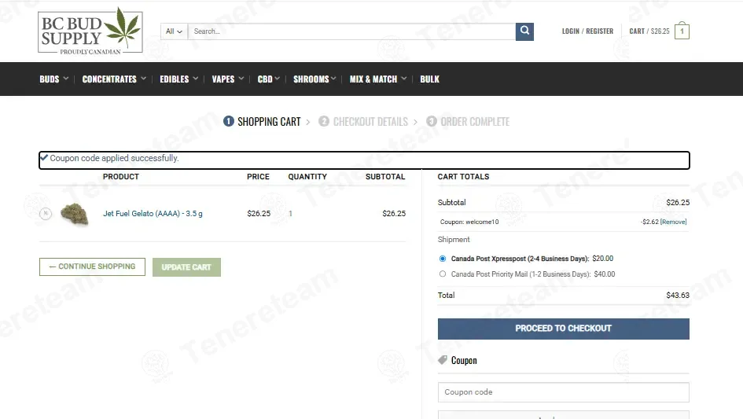Image resolution: width=743 pixels, height=419 pixels.
Task: Open the All categories search dropdown
Action: 174,31
